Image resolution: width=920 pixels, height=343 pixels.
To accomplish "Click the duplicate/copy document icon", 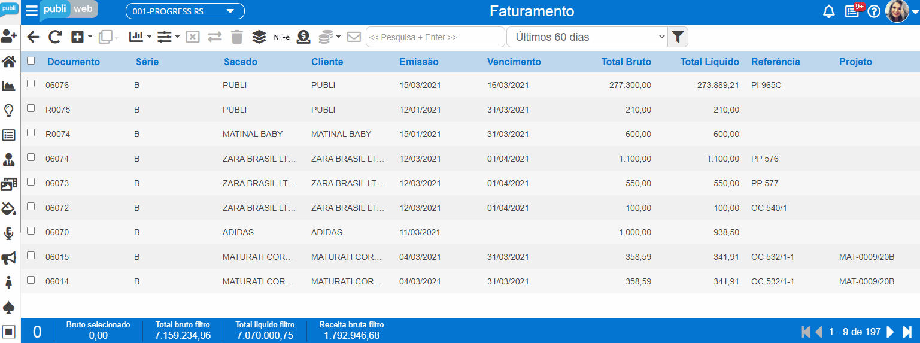I will click(105, 37).
